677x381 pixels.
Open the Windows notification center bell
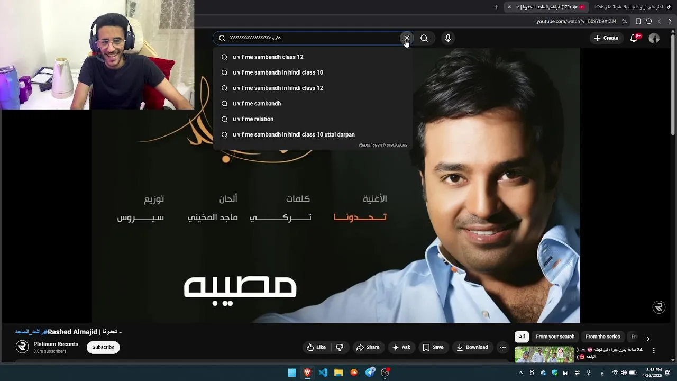[x=667, y=373]
